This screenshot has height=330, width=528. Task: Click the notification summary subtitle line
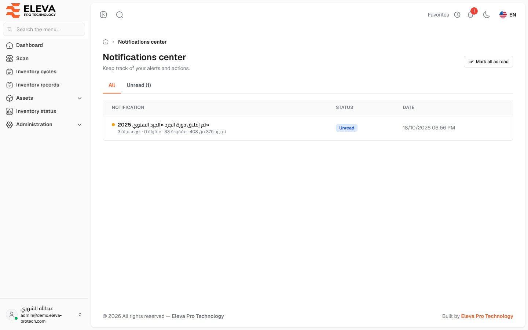coord(172,132)
